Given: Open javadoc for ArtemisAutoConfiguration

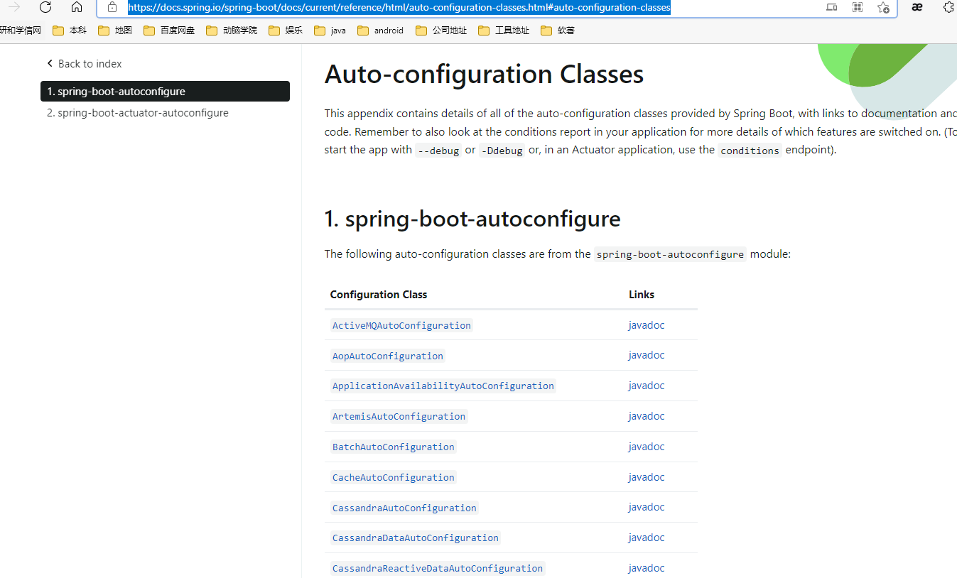Looking at the screenshot, I should tap(647, 416).
